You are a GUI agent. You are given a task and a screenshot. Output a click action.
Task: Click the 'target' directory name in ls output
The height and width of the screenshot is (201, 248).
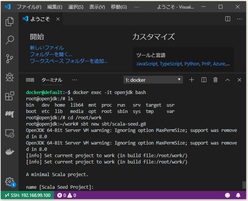[x=154, y=105]
